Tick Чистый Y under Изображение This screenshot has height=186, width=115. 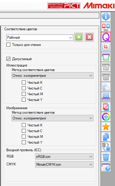[x=24, y=142]
